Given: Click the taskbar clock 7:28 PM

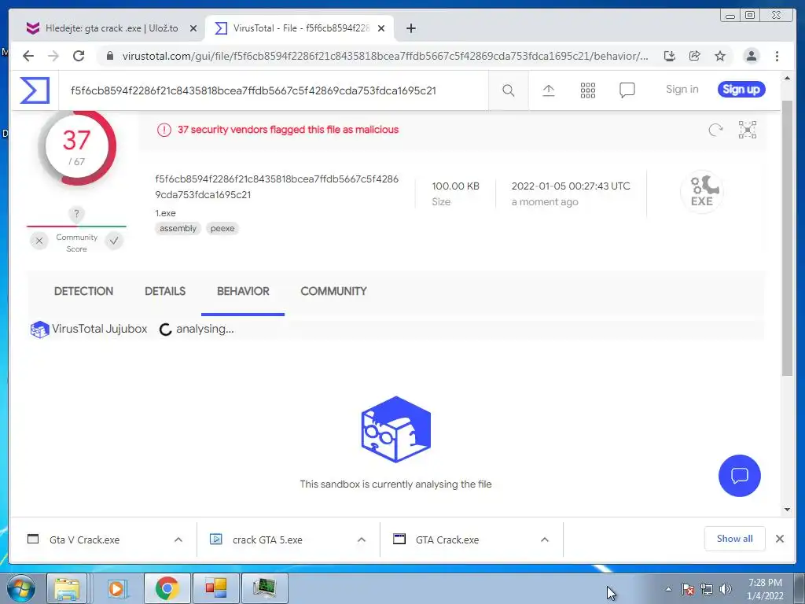Looking at the screenshot, I should 765,583.
